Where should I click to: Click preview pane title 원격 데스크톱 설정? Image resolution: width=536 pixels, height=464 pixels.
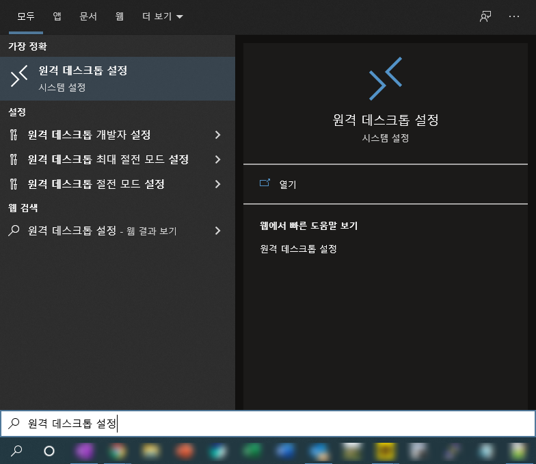[x=386, y=120]
